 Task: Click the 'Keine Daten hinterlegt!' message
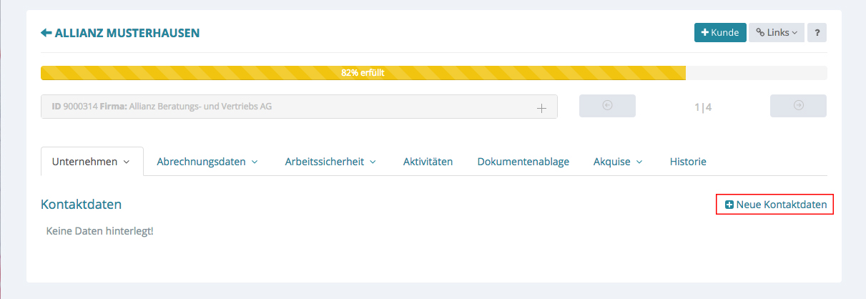click(x=99, y=231)
